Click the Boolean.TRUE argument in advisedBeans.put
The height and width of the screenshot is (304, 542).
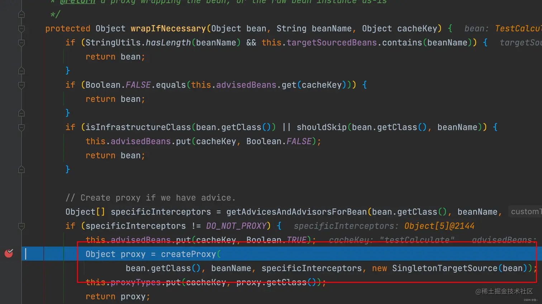click(276, 240)
